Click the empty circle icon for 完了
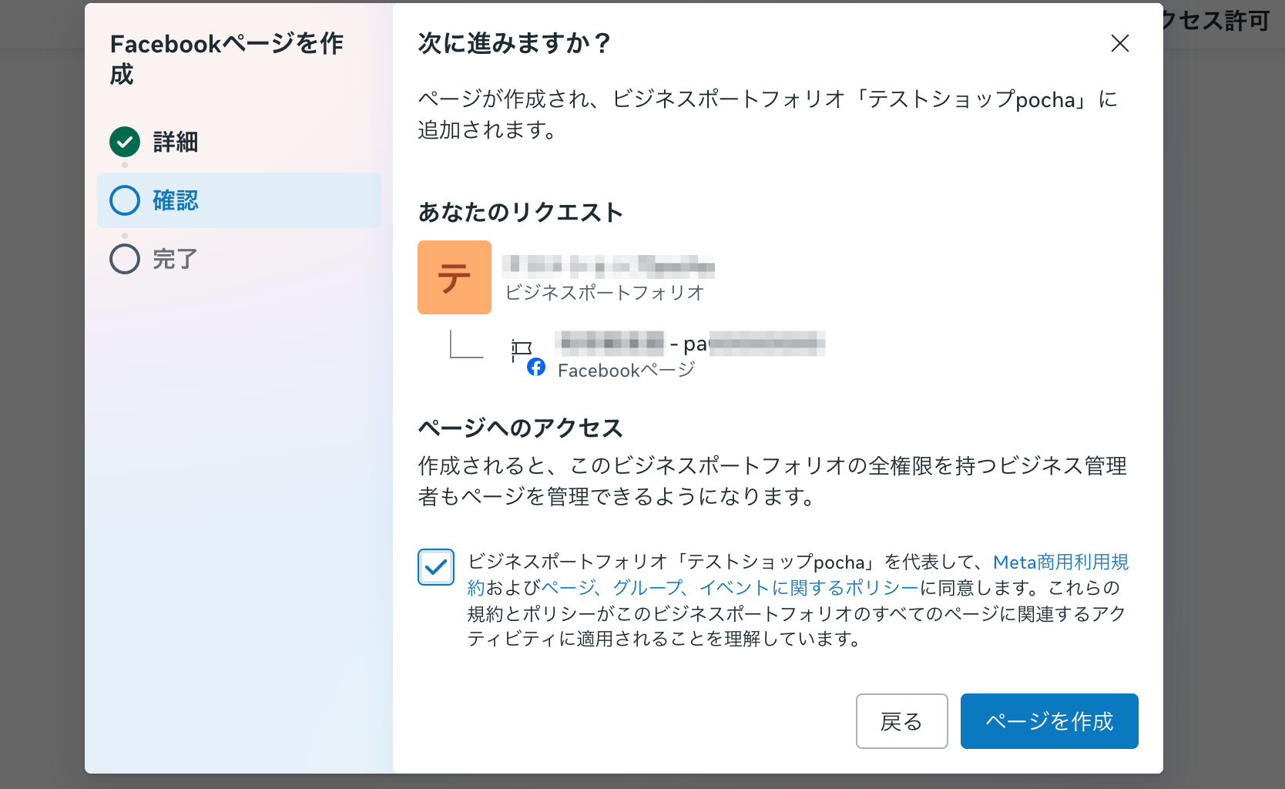This screenshot has height=789, width=1285. coord(125,259)
